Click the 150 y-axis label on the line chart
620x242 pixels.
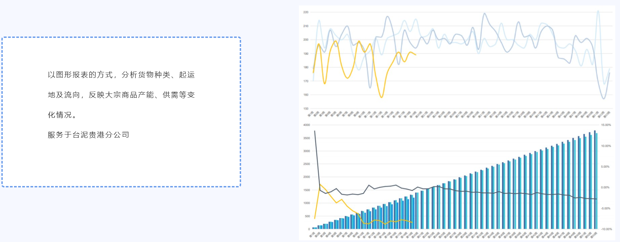pyautogui.click(x=306, y=109)
